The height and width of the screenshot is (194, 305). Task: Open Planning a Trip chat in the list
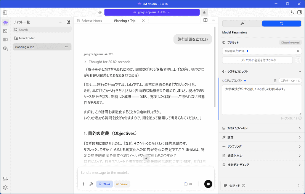pyautogui.click(x=42, y=47)
